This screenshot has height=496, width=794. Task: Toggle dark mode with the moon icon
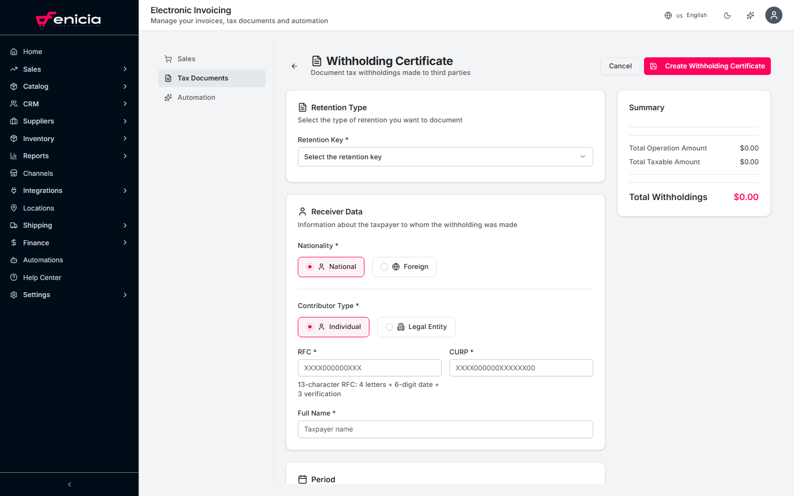pos(727,15)
